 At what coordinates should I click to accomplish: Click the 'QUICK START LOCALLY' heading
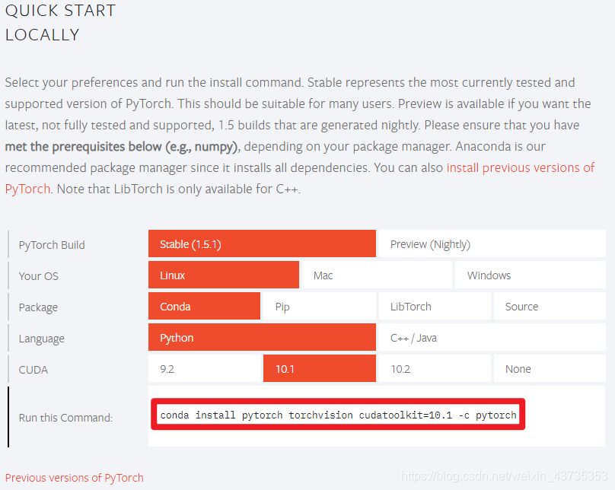click(x=60, y=23)
